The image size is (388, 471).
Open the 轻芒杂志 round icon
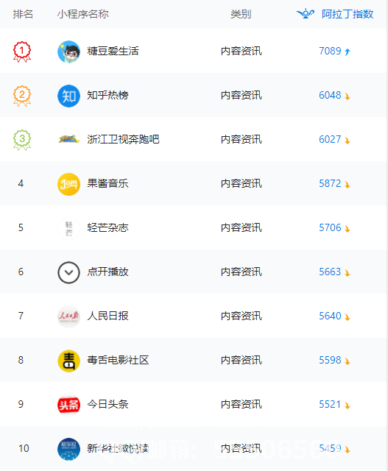(x=68, y=228)
